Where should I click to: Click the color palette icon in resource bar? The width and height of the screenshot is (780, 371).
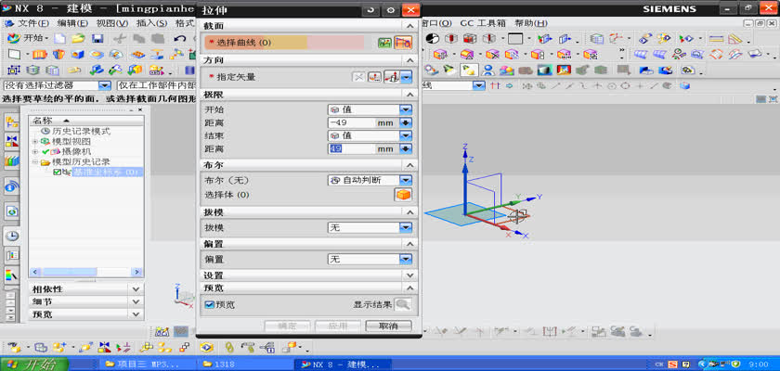[x=12, y=274]
